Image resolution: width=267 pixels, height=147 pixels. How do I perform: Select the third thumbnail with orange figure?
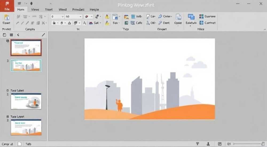26,101
